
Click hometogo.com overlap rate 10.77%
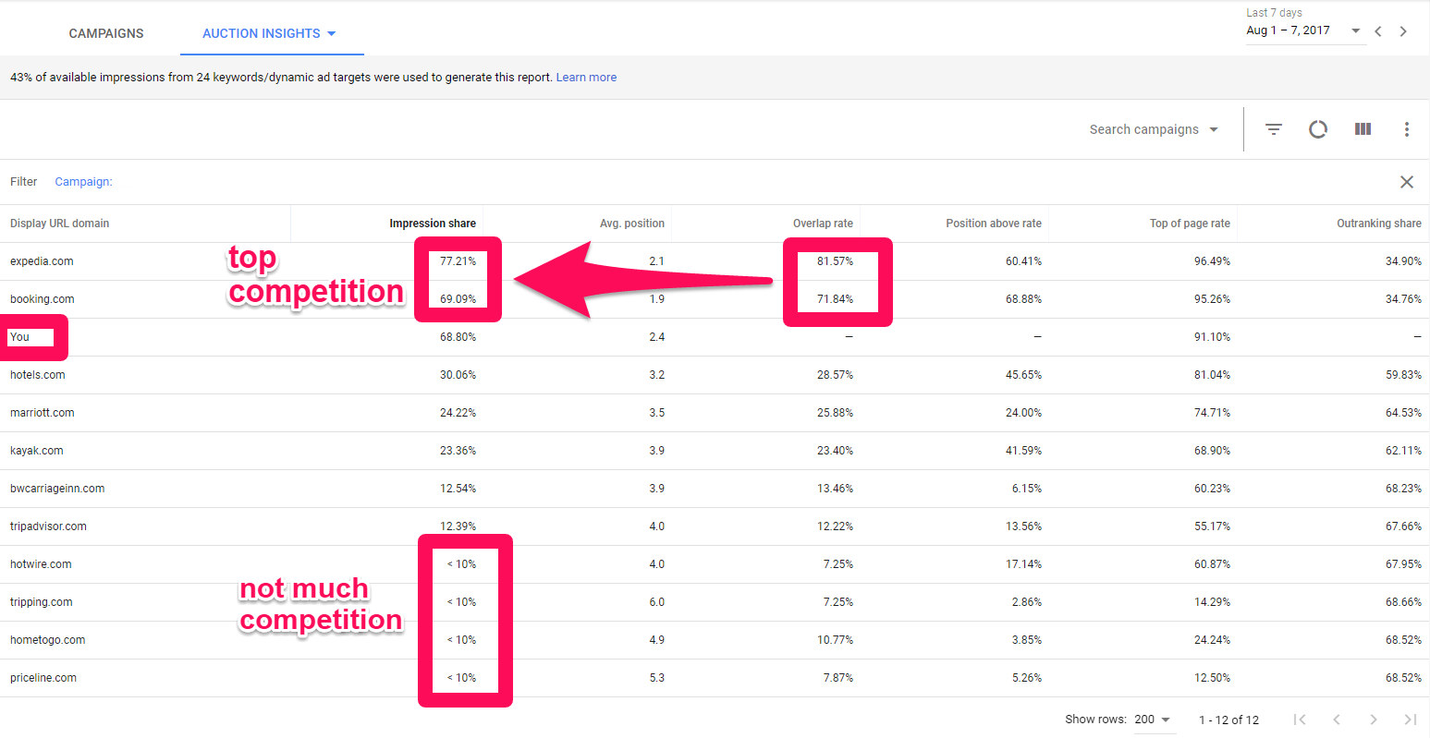tap(835, 640)
